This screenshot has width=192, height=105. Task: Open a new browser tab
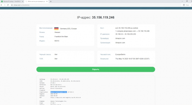point(51,1)
